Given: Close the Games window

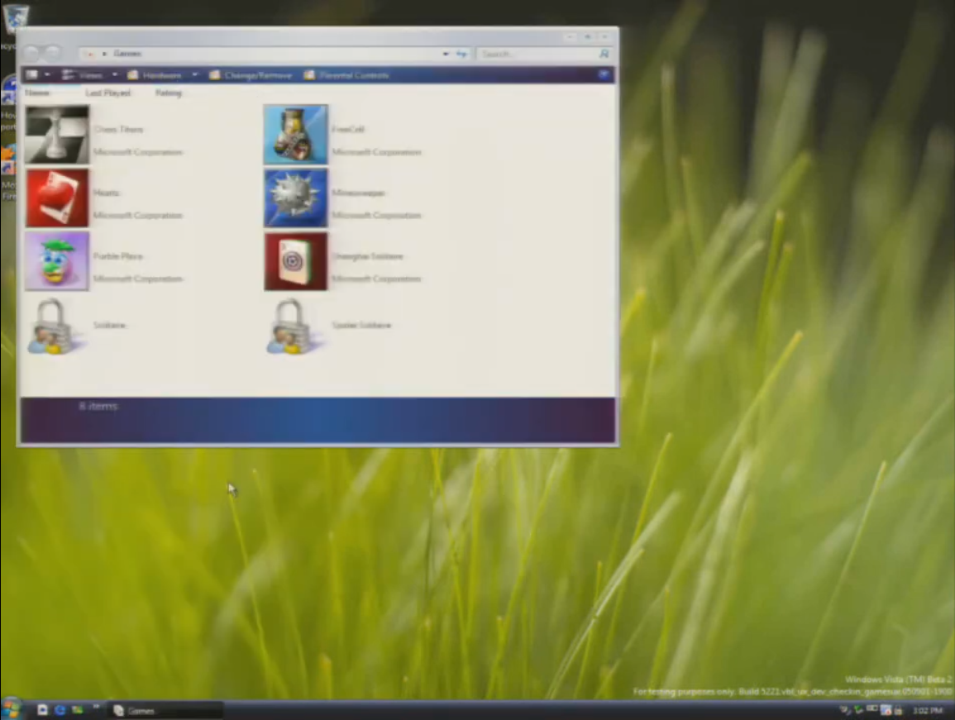Looking at the screenshot, I should (604, 36).
